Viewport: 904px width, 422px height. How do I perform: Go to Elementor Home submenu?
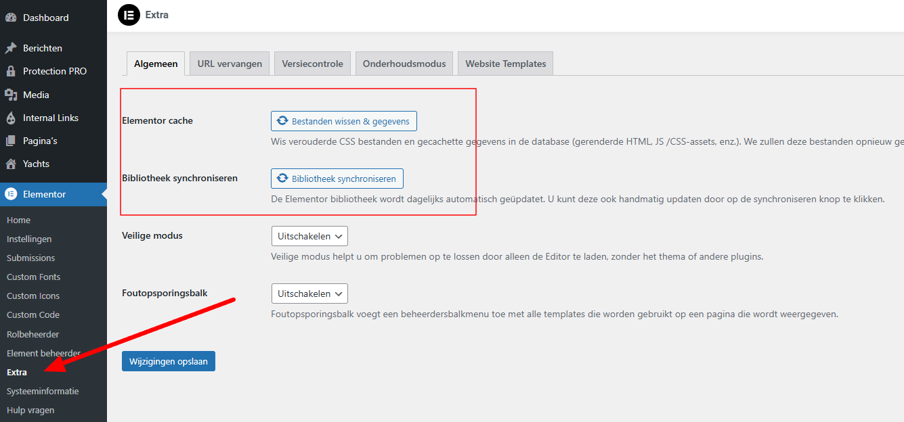[x=18, y=220]
